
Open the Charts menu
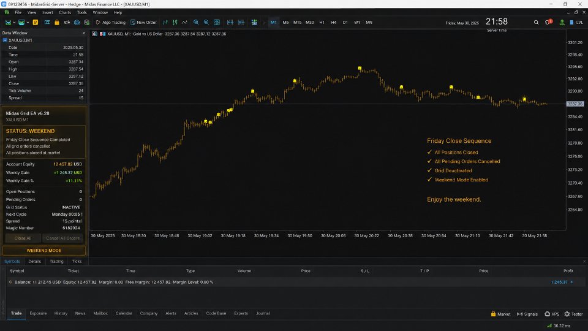click(65, 12)
